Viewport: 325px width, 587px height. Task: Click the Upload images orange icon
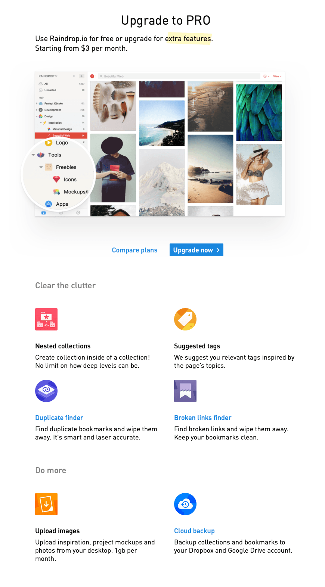click(x=46, y=504)
